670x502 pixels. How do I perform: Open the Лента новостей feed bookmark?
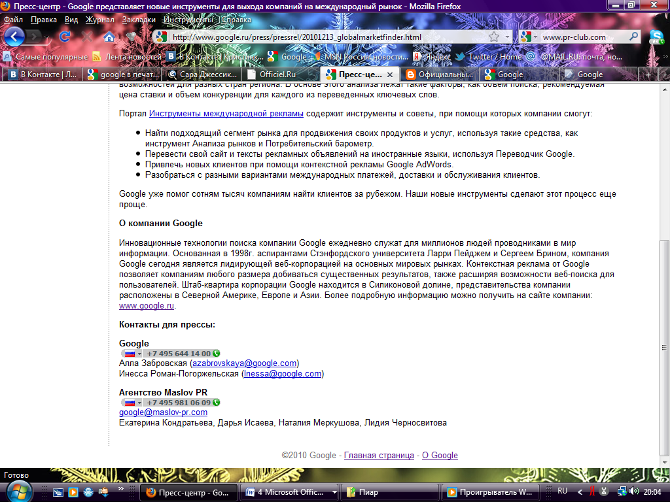[x=128, y=56]
